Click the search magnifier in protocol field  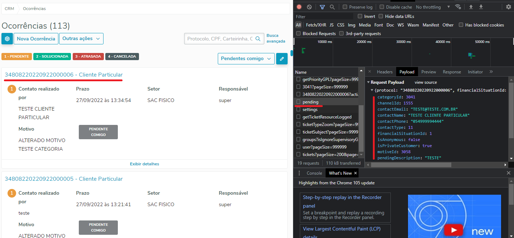tap(258, 39)
